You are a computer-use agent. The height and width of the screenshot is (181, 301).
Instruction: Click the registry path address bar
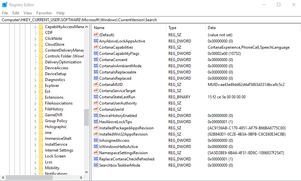coord(150,20)
